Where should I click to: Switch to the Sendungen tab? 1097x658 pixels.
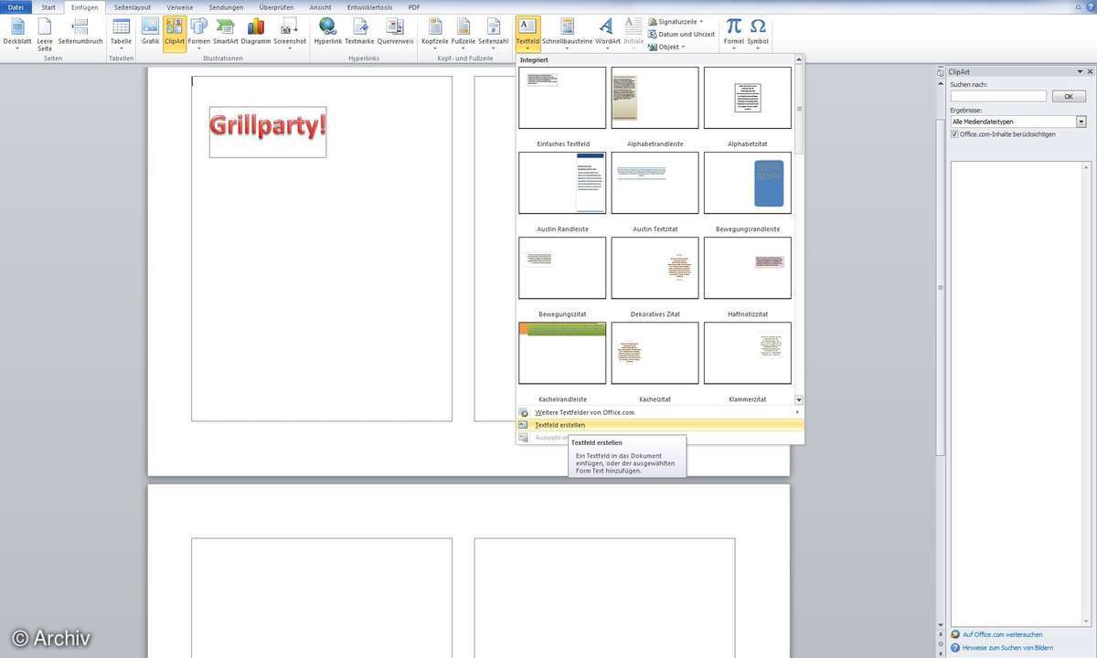[x=225, y=7]
